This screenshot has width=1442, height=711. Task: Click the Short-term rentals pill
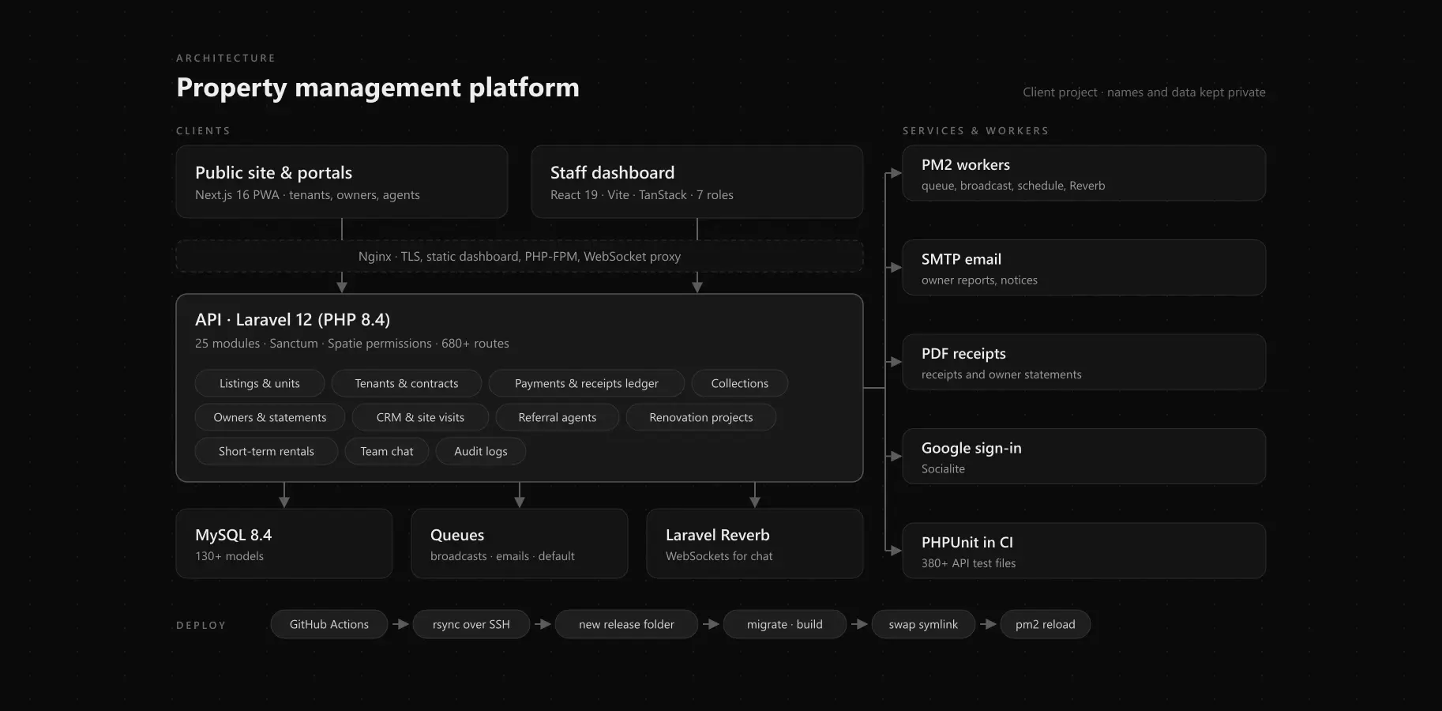pyautogui.click(x=266, y=451)
